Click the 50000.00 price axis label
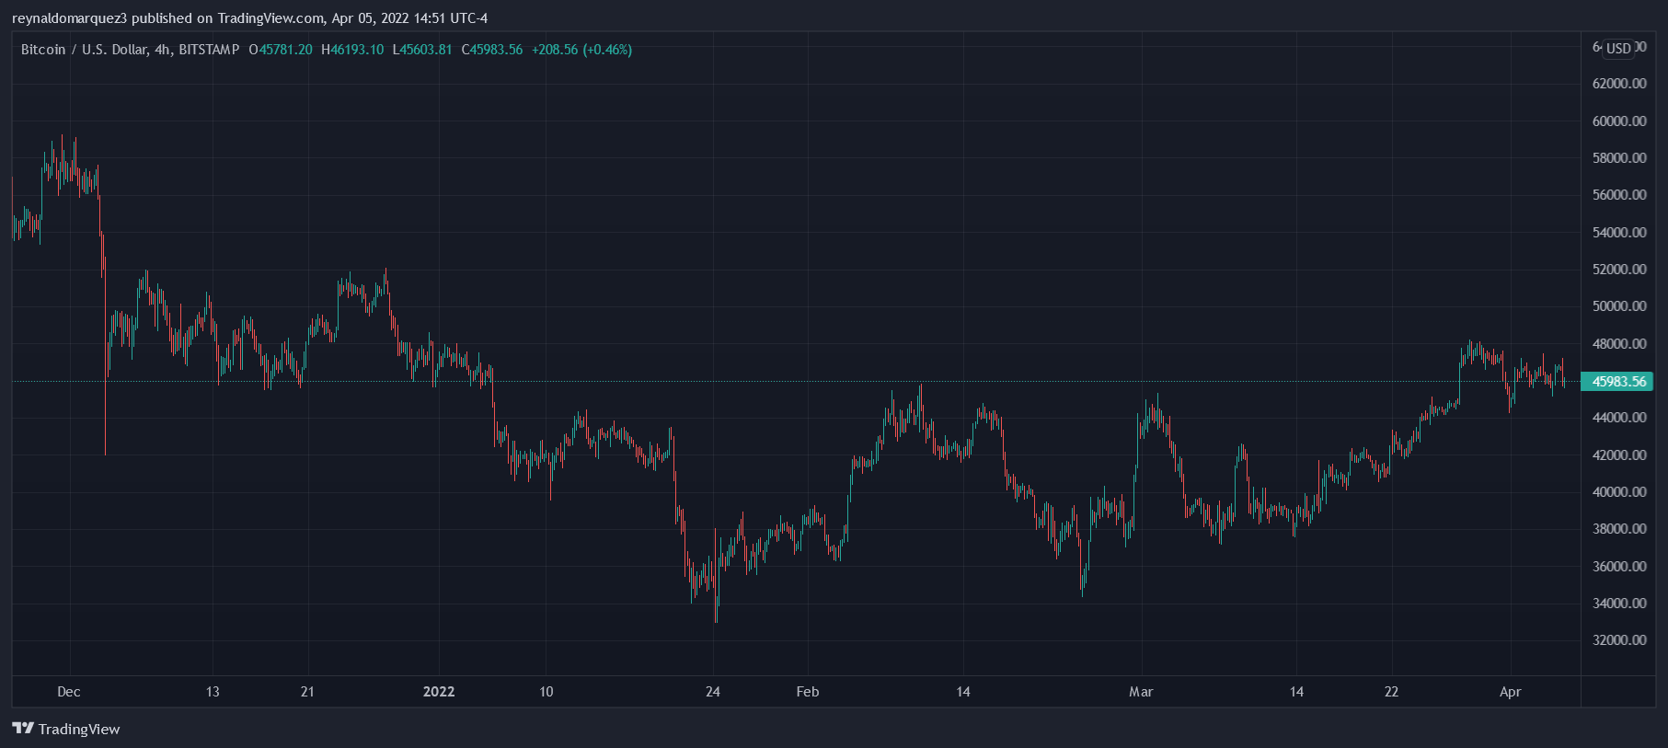The image size is (1668, 748). point(1619,306)
